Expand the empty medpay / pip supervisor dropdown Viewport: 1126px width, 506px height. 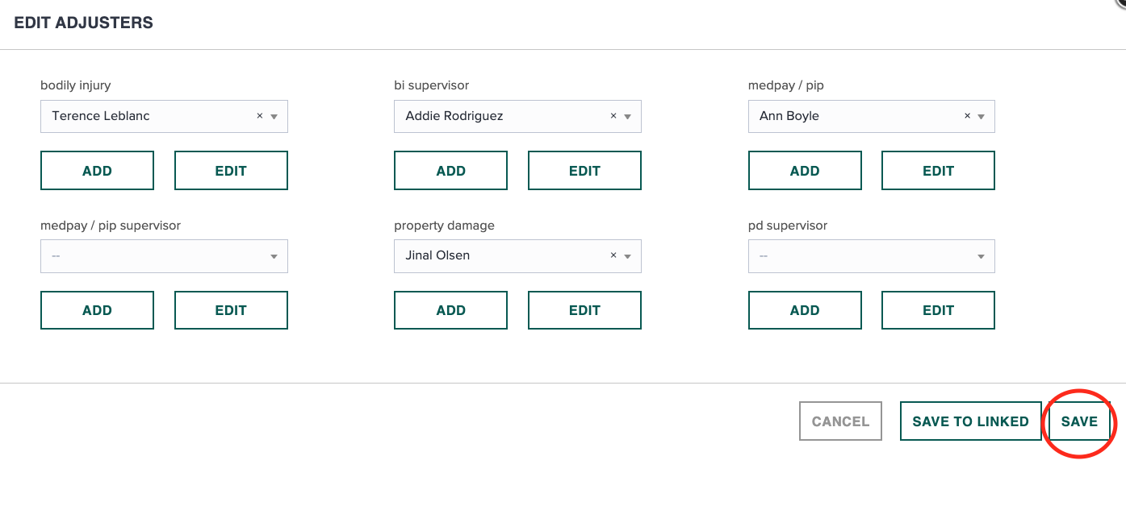pyautogui.click(x=275, y=255)
